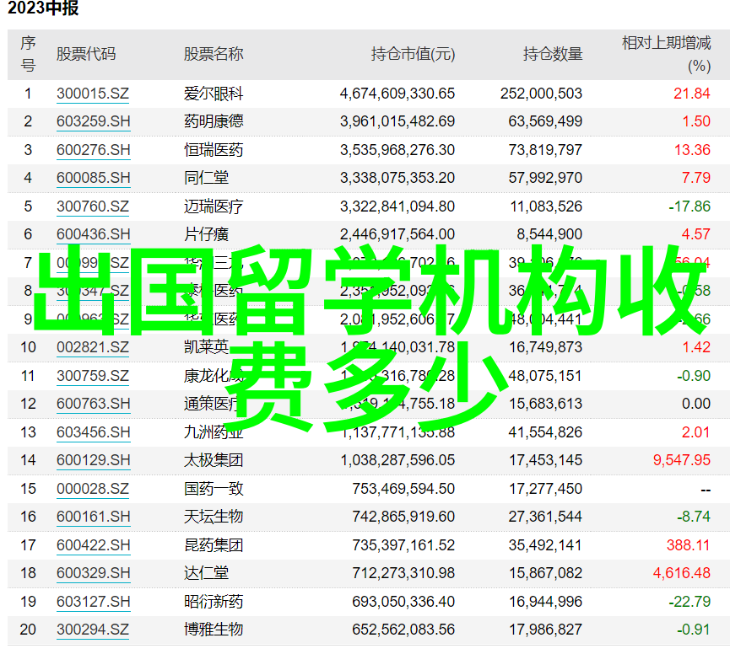Select stock name 爱尔眼科
Screen dimensions: 730x654
[214, 94]
